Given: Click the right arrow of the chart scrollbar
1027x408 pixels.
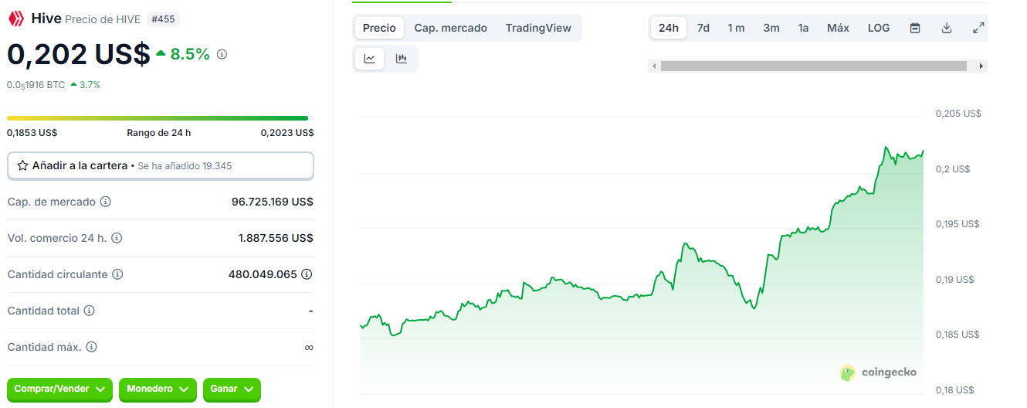Looking at the screenshot, I should point(981,66).
